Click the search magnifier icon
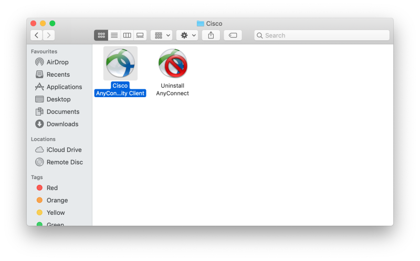Viewport: 420px width, 261px height. (259, 35)
